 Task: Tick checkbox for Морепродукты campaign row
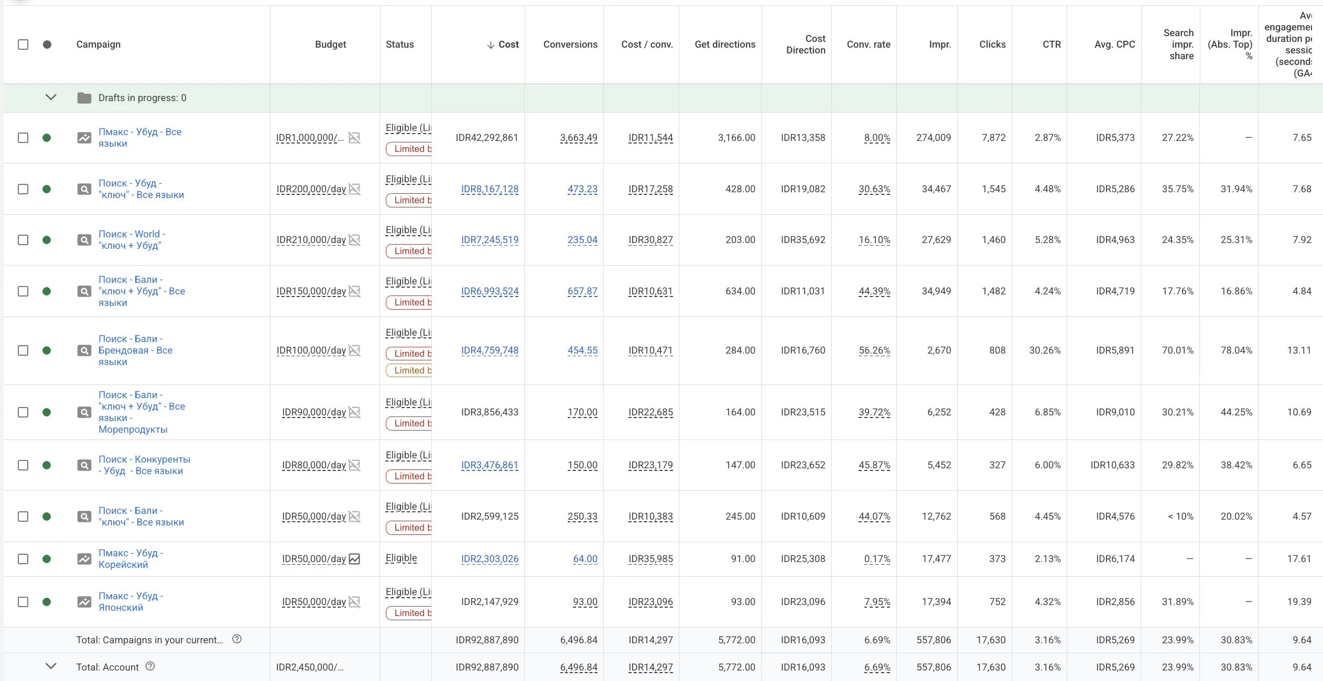(x=23, y=412)
